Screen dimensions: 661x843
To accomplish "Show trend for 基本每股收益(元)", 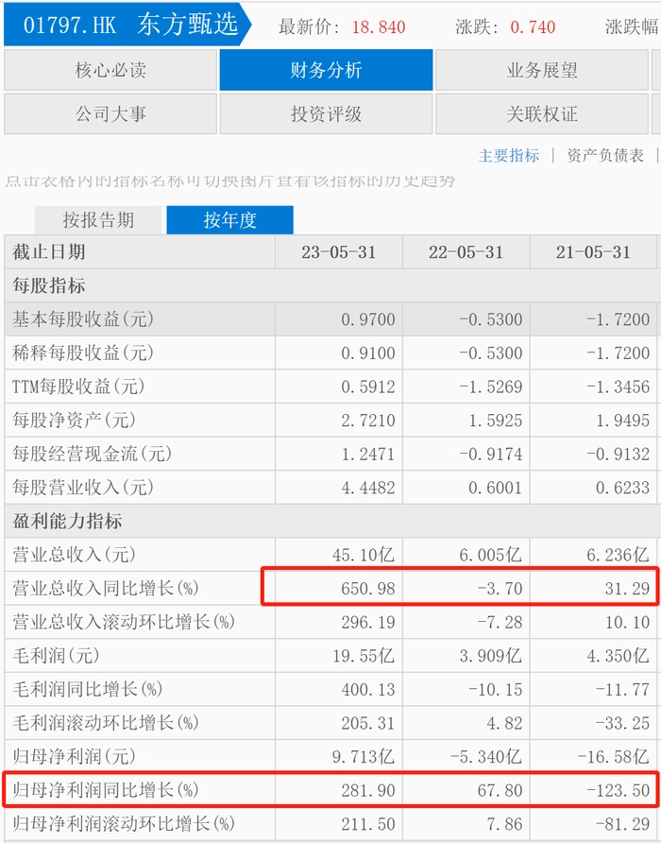I will point(83,319).
